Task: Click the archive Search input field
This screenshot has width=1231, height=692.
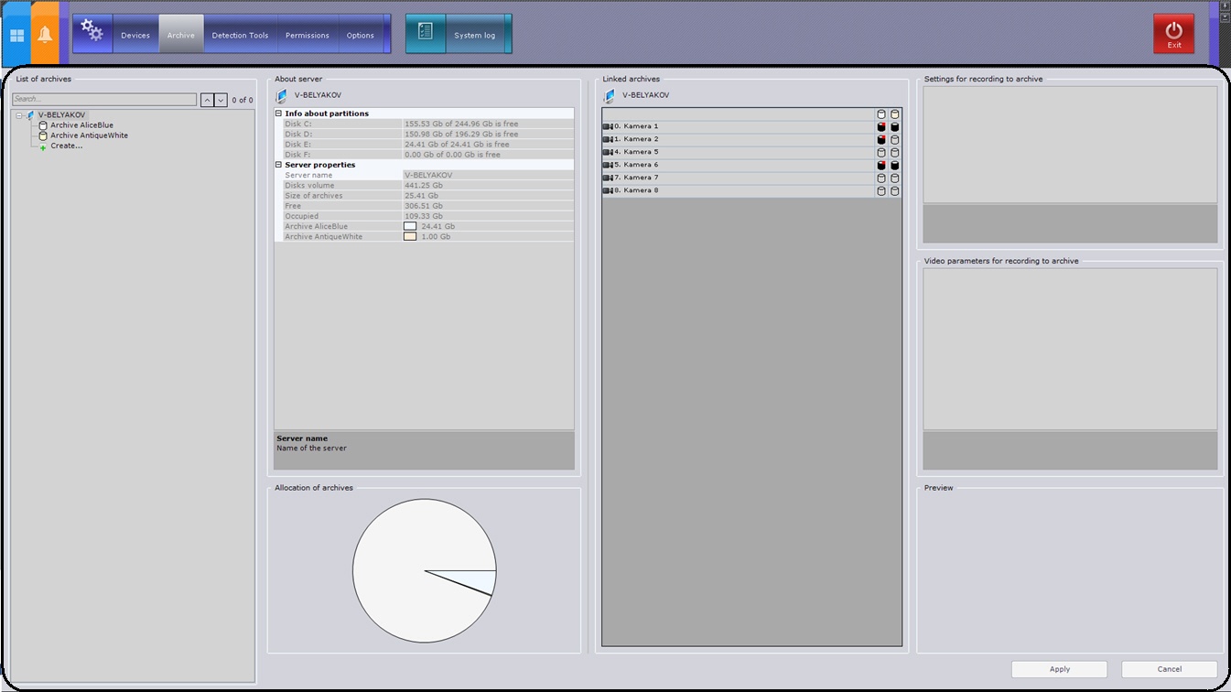Action: pos(104,99)
